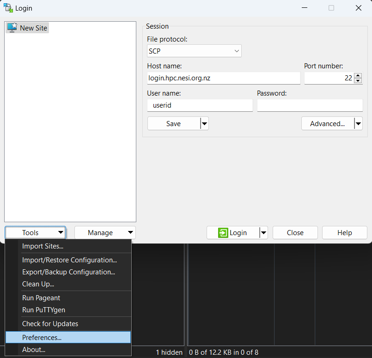This screenshot has height=358, width=372.
Task: Select the Host name field
Action: click(224, 78)
